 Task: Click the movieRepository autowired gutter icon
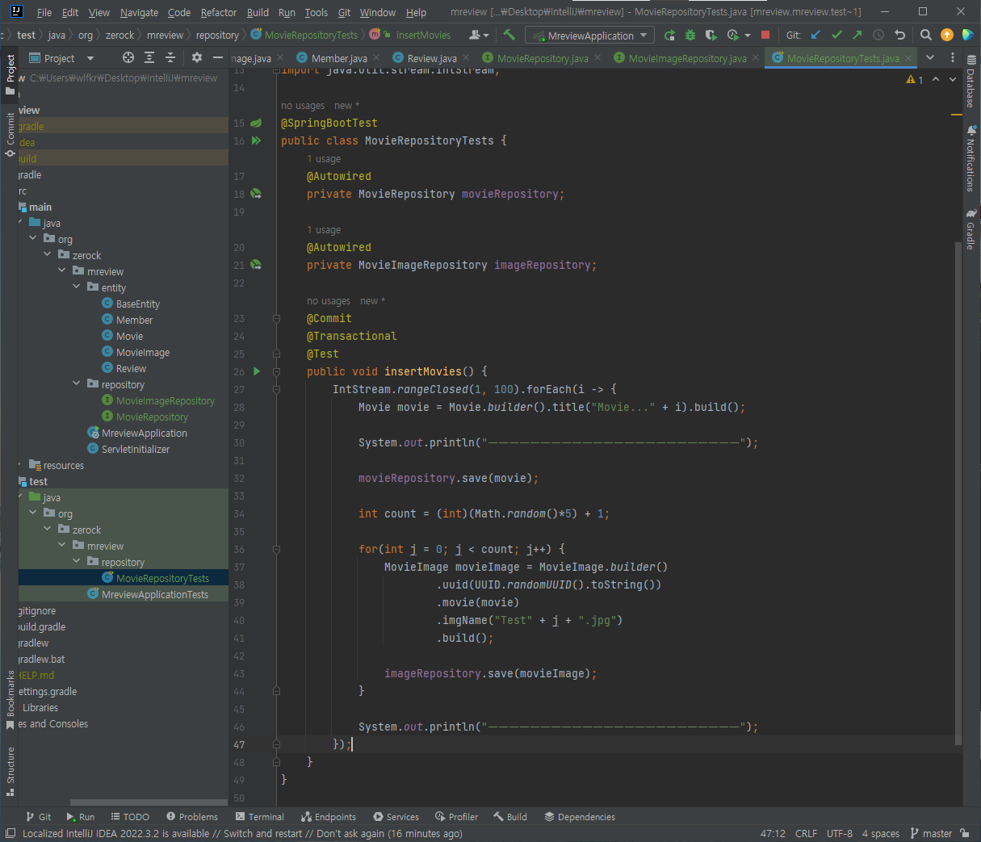click(256, 194)
